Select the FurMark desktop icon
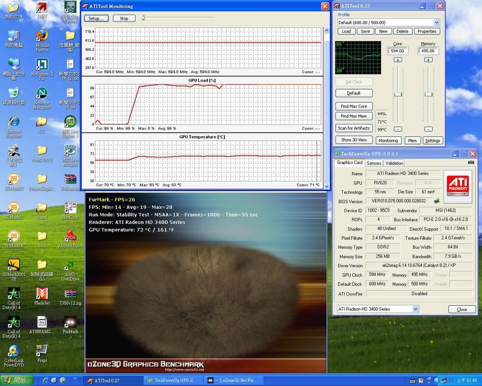This screenshot has width=482, height=386. (x=71, y=324)
